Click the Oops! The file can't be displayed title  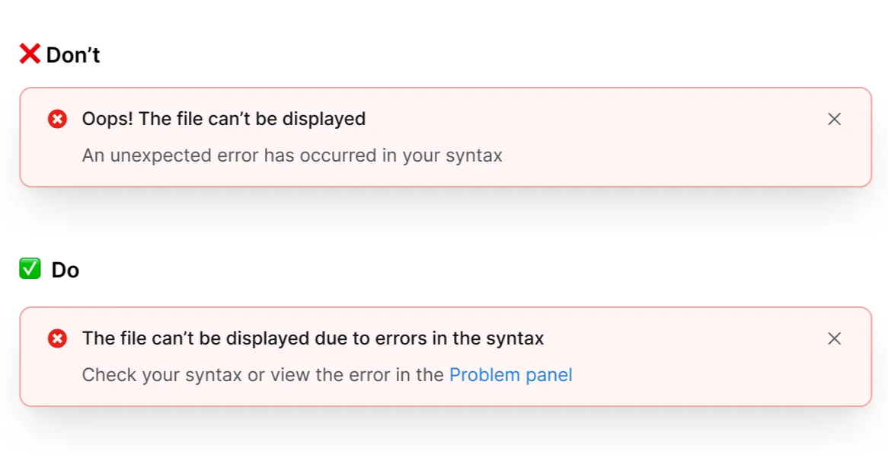click(x=223, y=119)
